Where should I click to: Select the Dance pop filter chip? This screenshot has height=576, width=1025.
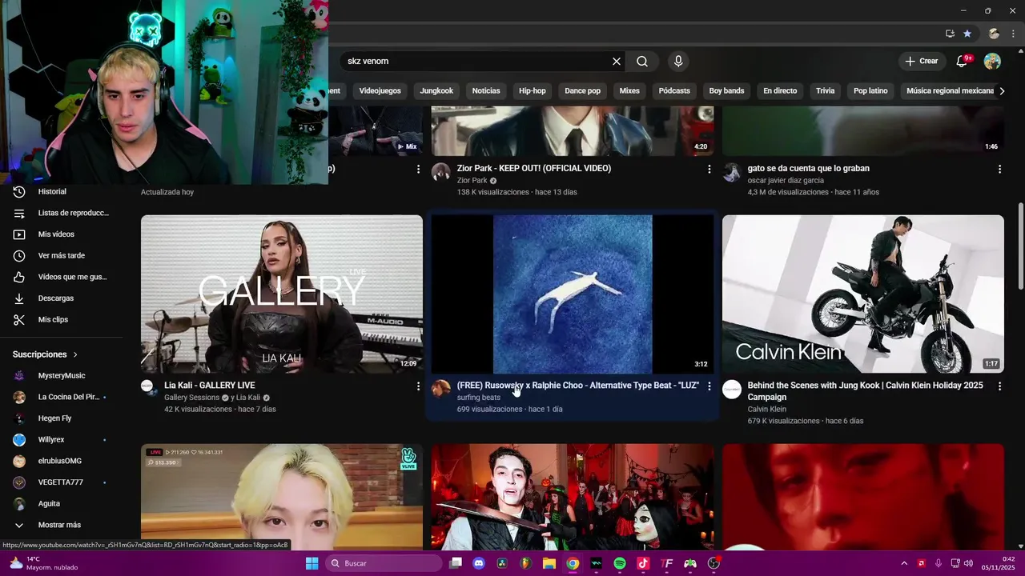[x=582, y=90]
